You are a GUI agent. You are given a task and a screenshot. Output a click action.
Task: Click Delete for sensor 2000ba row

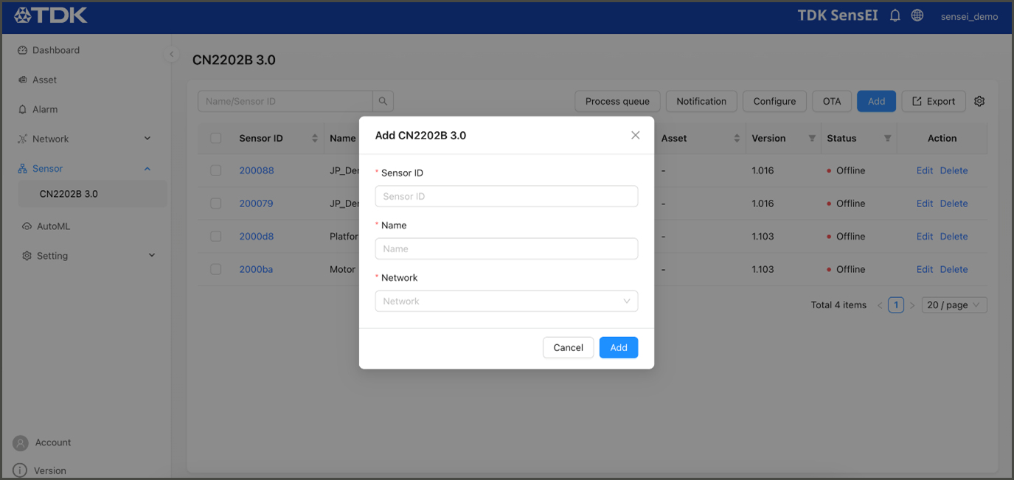pyautogui.click(x=954, y=269)
